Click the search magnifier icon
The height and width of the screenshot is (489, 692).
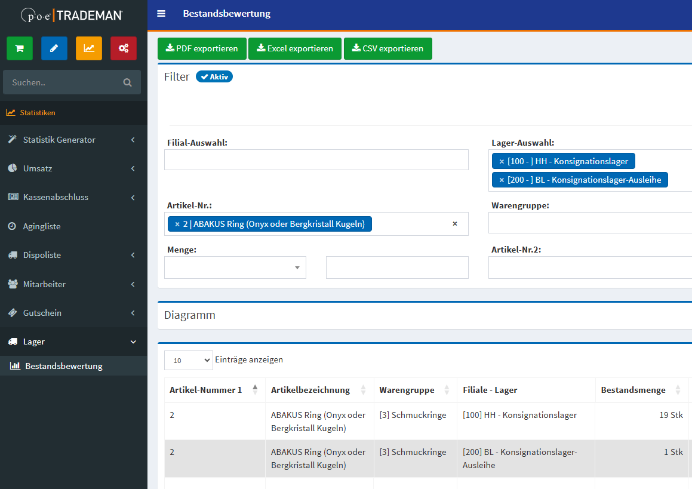tap(127, 82)
